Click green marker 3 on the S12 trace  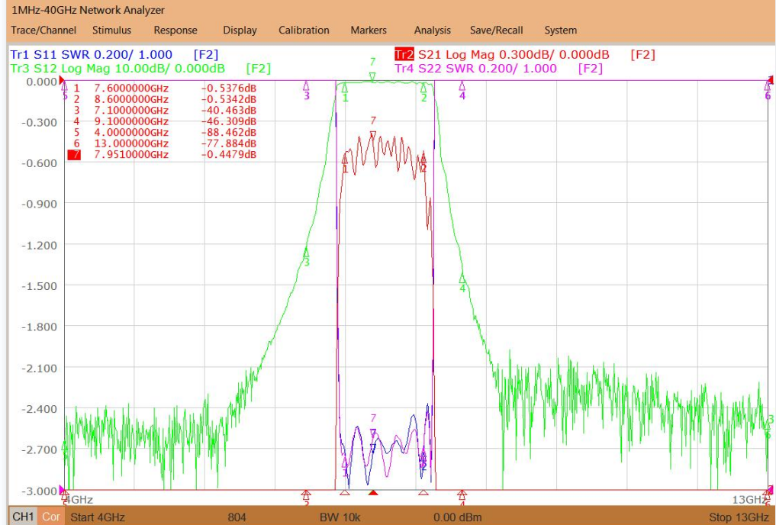306,251
